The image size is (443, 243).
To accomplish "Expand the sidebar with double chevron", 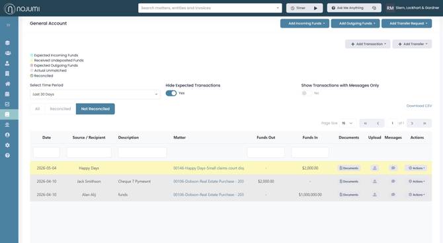I will (x=8, y=25).
